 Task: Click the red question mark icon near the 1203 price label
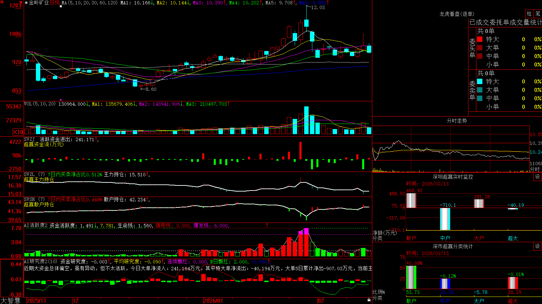(x=21, y=3)
